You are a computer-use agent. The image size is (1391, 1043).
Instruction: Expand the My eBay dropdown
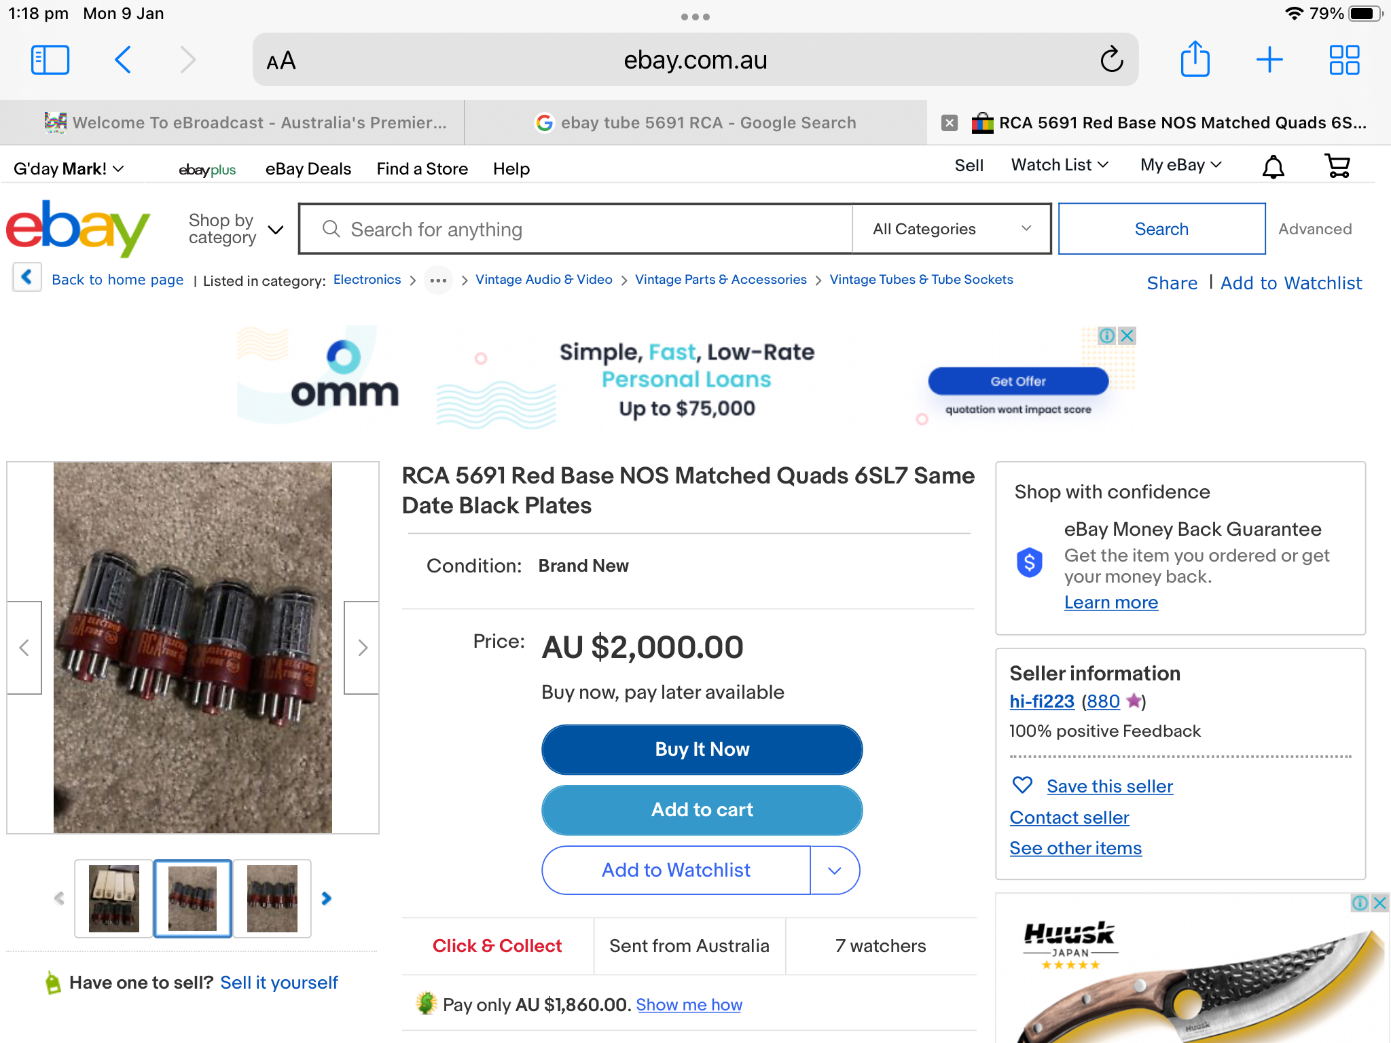[1181, 165]
